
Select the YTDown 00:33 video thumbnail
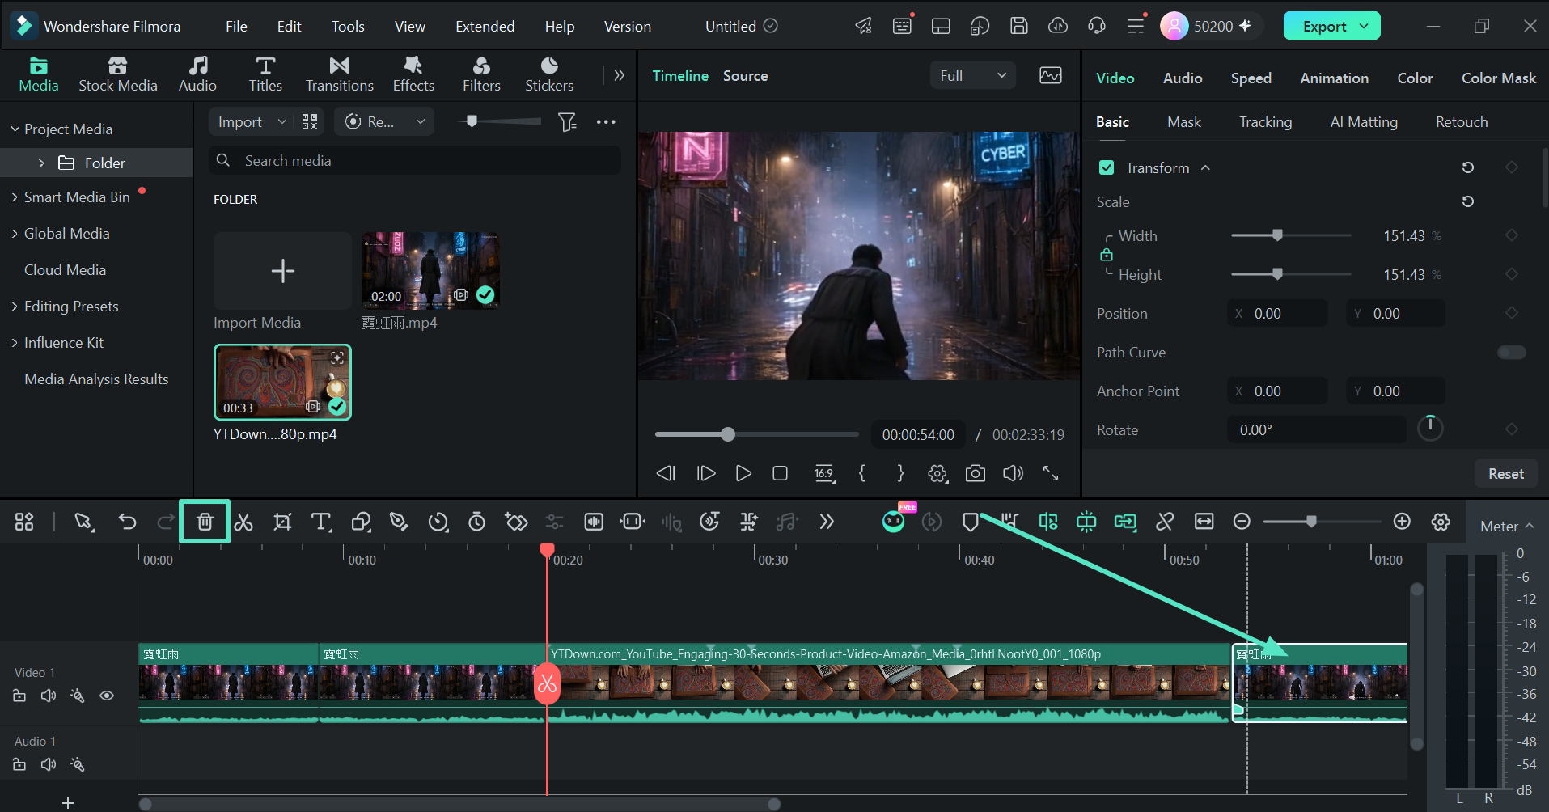tap(282, 382)
